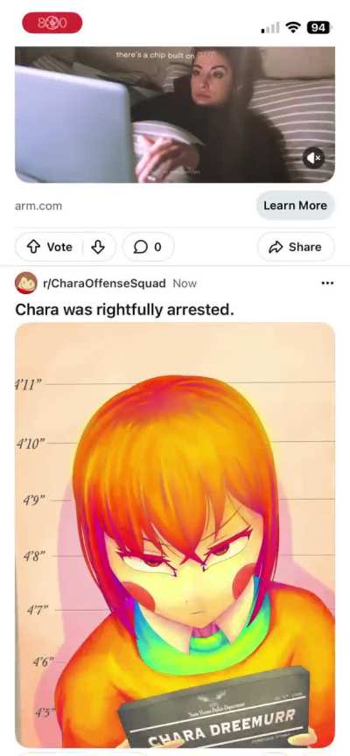This screenshot has width=350, height=756.
Task: Downvote the arm.com ad post
Action: point(98,247)
